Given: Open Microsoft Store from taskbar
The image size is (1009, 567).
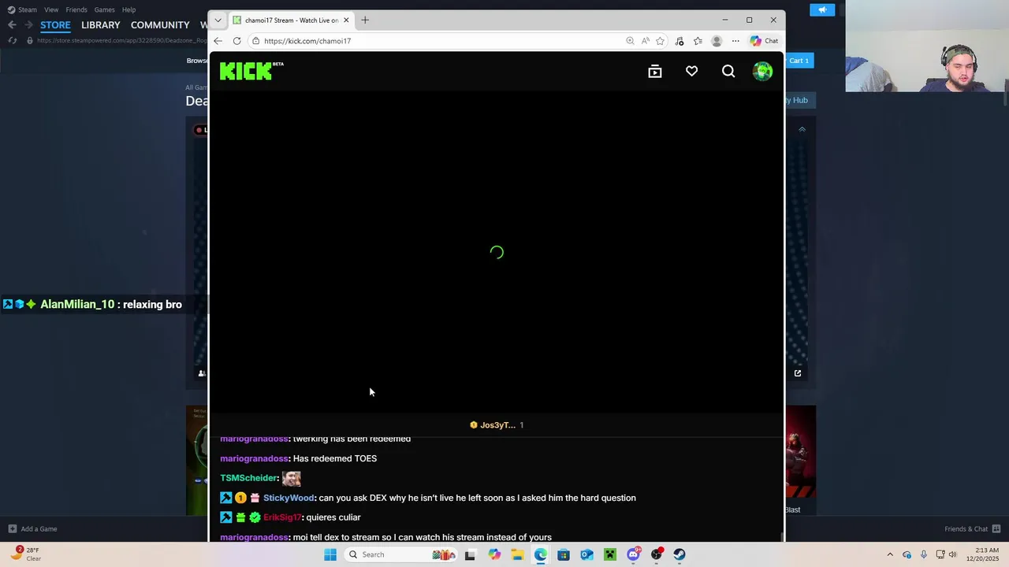Looking at the screenshot, I should pyautogui.click(x=564, y=554).
